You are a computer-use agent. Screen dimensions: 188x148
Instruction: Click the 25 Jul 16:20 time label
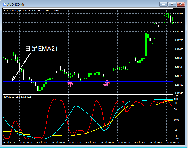pos(172,142)
